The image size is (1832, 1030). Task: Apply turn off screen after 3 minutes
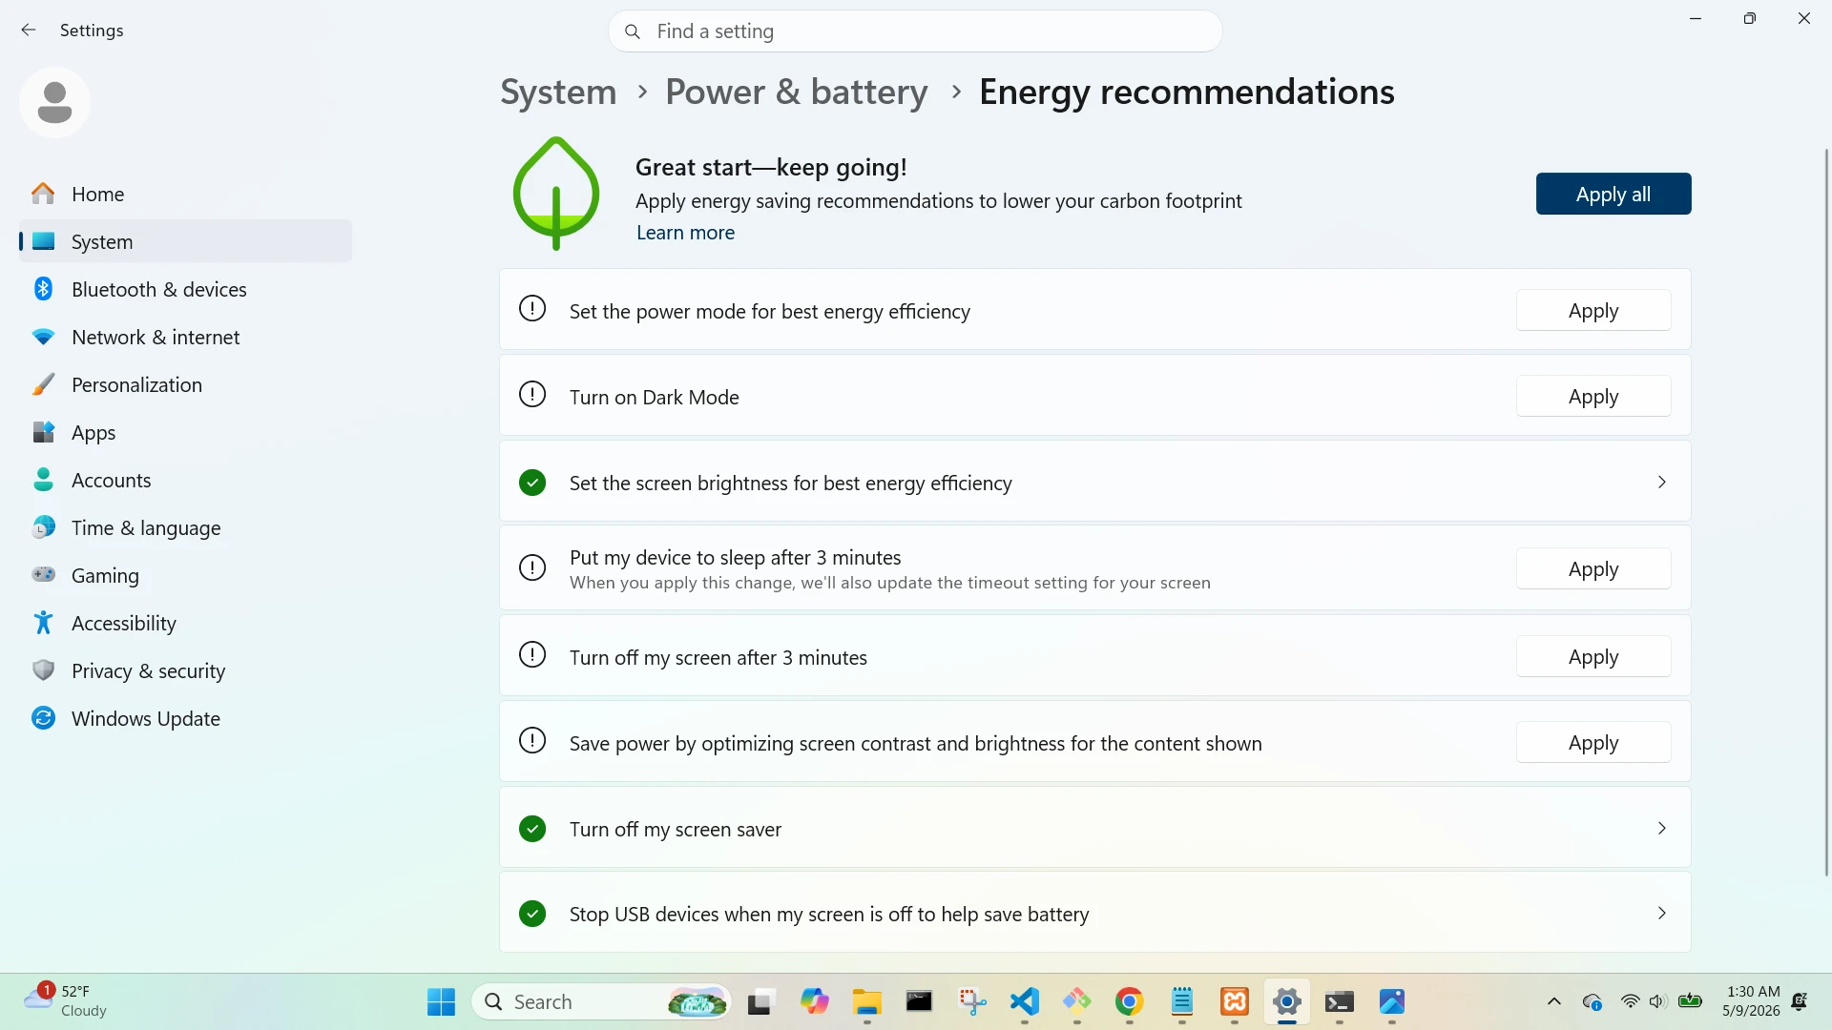(x=1593, y=657)
